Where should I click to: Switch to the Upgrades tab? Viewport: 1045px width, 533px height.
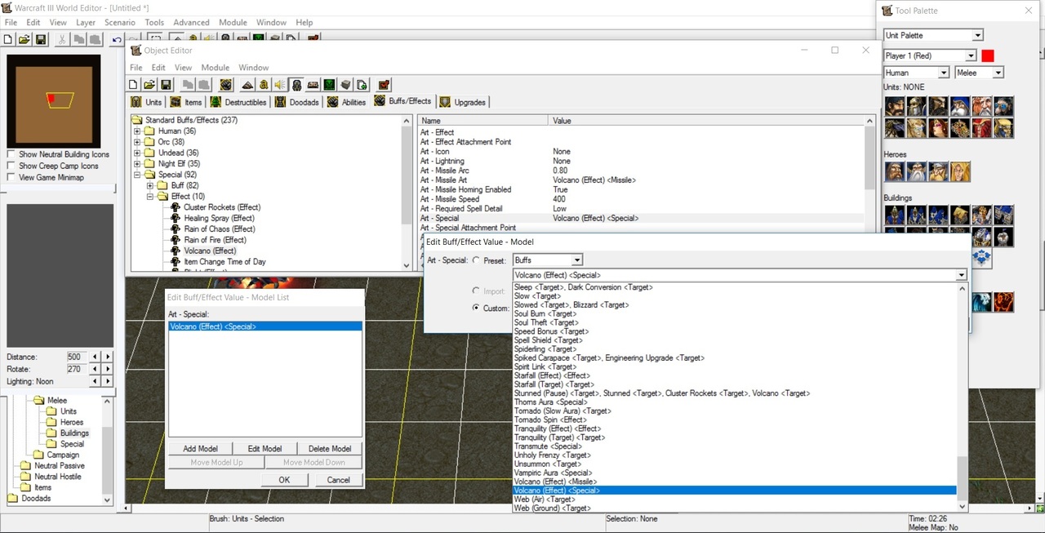coord(462,102)
